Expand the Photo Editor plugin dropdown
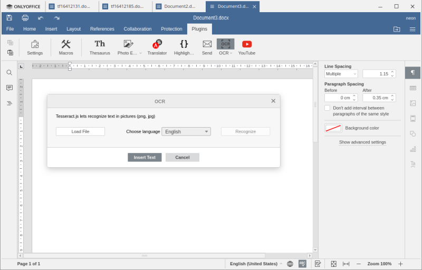 (x=140, y=53)
